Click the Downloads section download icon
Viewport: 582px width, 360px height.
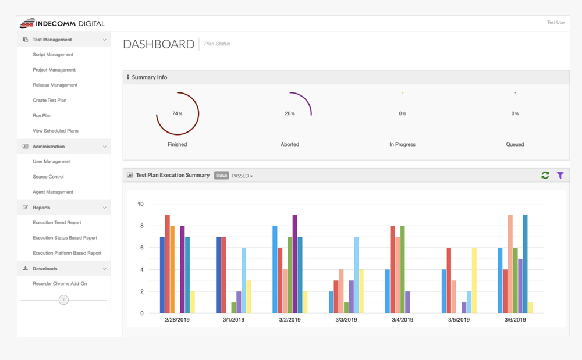(x=25, y=269)
